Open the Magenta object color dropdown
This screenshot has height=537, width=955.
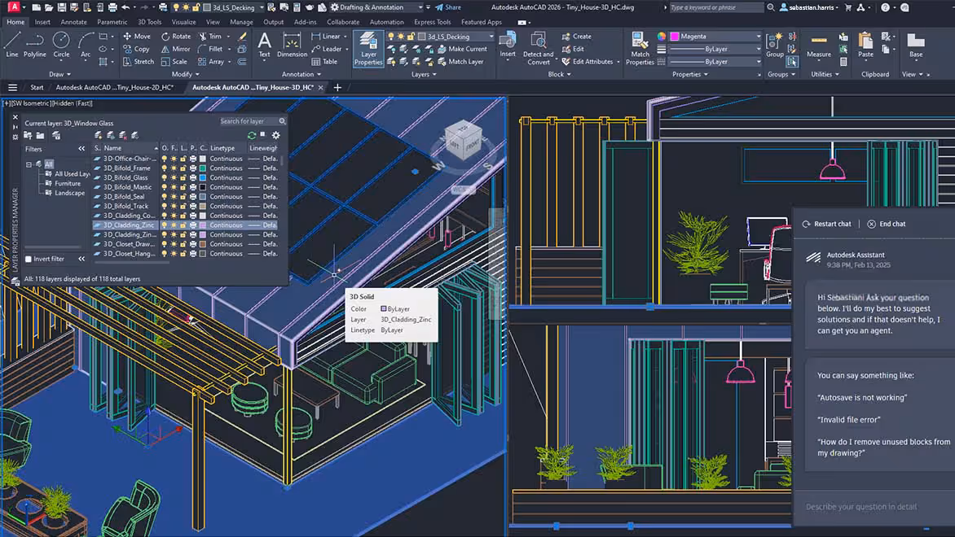[x=758, y=37]
